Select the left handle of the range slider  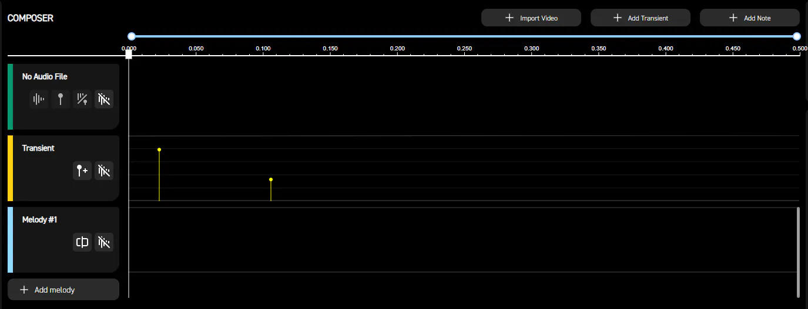(x=132, y=36)
